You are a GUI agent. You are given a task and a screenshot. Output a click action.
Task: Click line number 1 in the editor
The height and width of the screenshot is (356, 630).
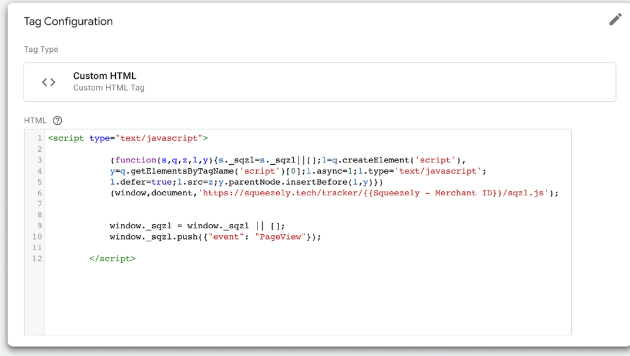point(39,138)
